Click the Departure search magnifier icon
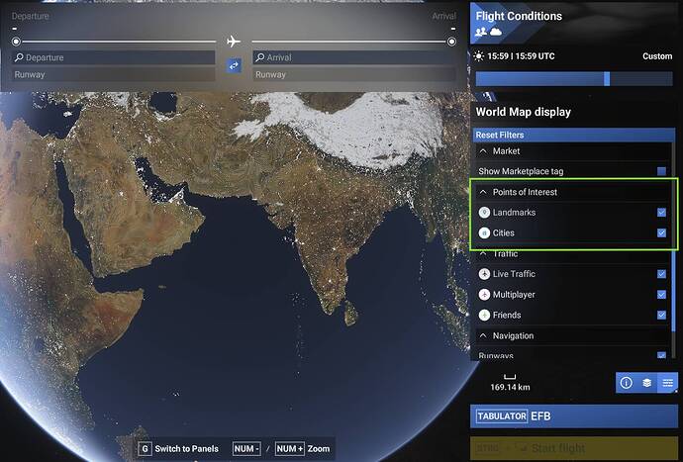Viewport: 683px width, 462px height. click(x=19, y=57)
